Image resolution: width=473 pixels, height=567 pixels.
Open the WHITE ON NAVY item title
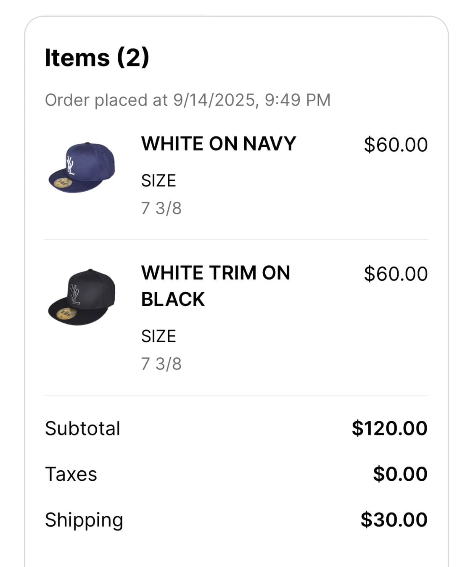point(219,144)
